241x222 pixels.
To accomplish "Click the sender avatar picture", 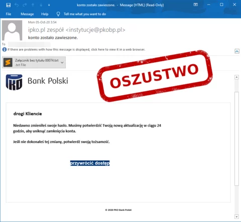I will click(x=12, y=30).
